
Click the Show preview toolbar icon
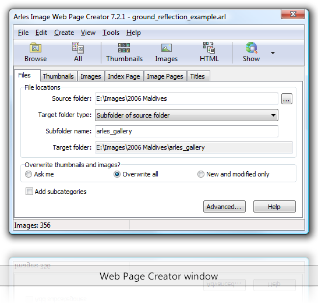tap(251, 52)
